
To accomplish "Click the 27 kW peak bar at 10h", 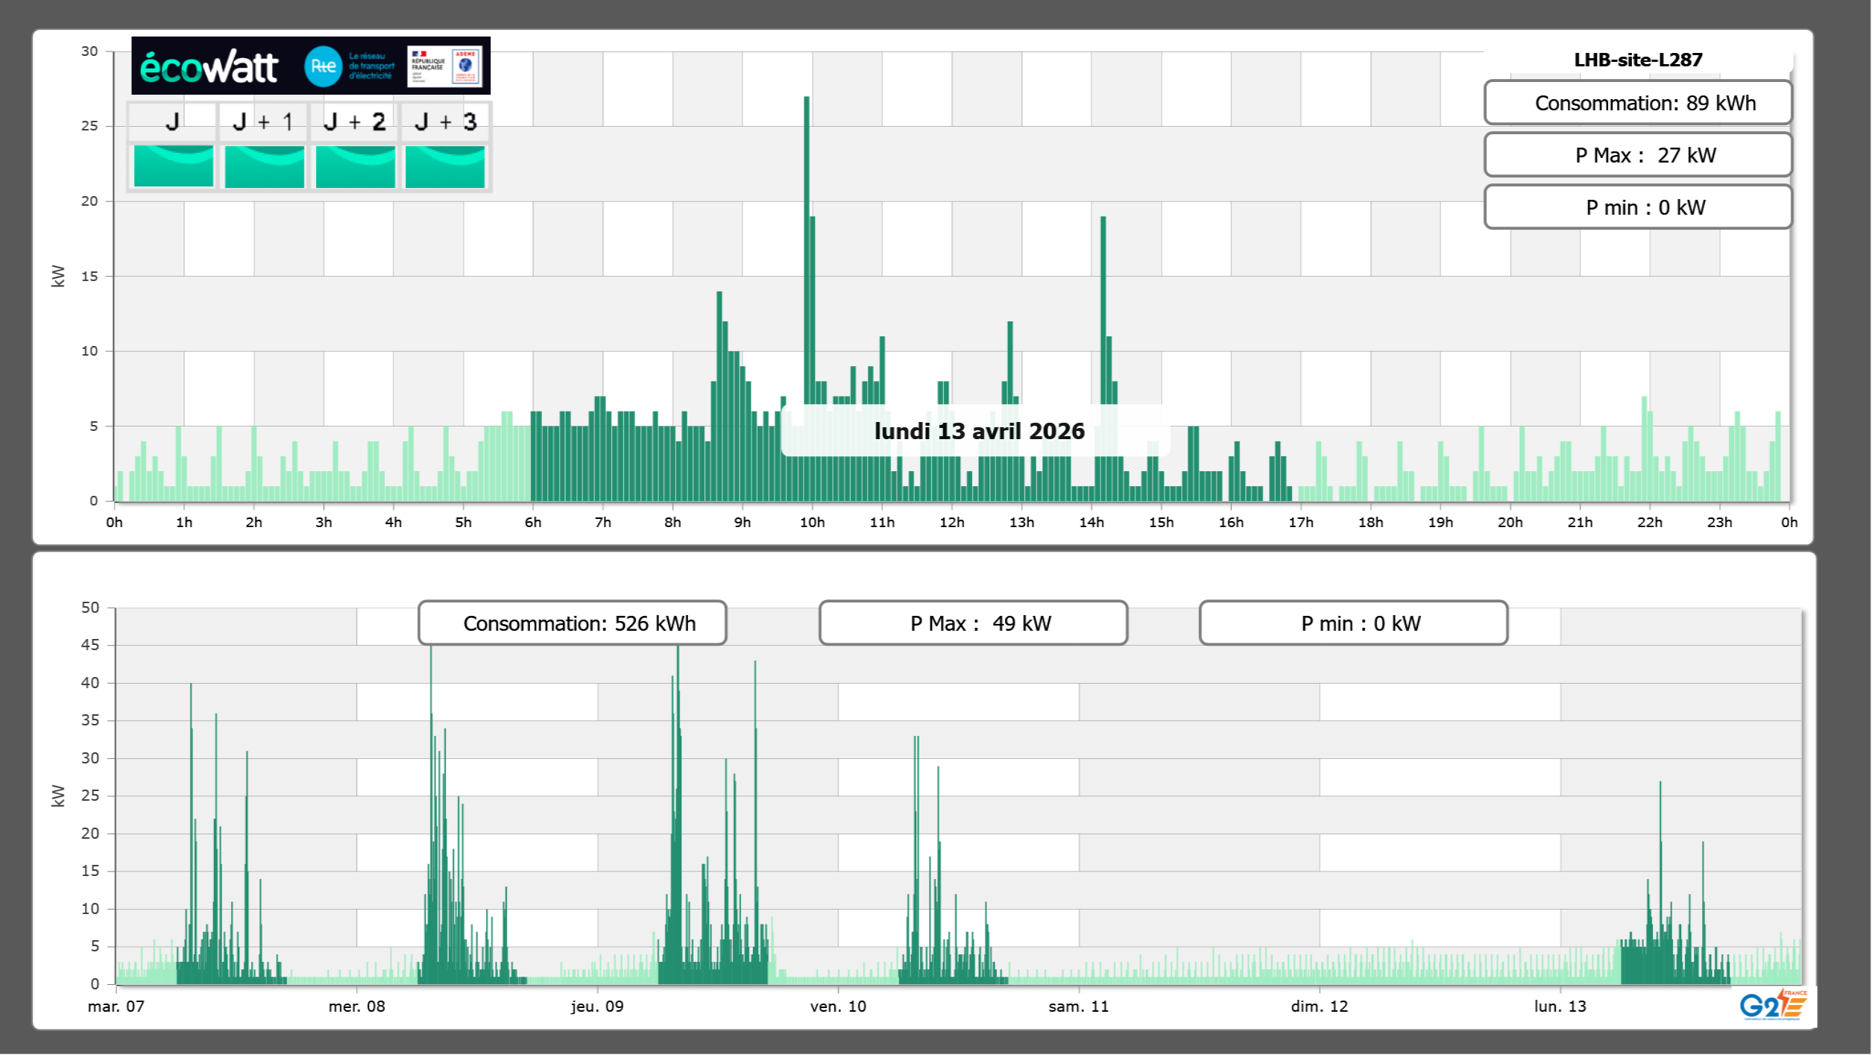I will [x=807, y=224].
